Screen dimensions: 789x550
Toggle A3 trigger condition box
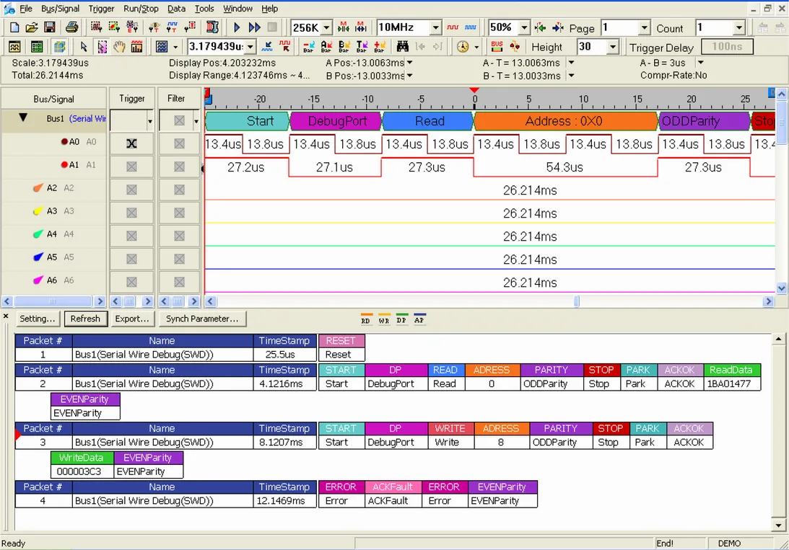coord(131,213)
